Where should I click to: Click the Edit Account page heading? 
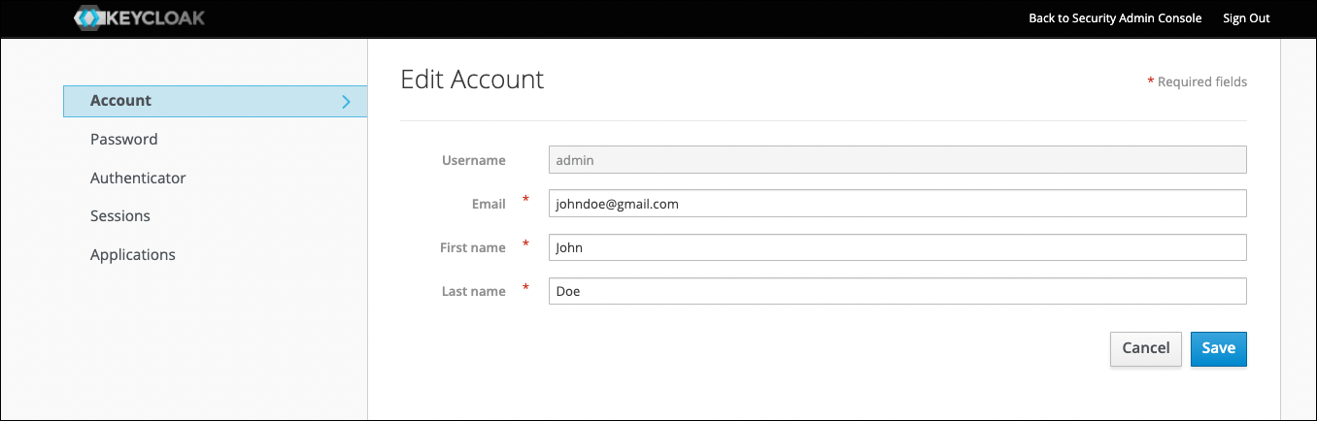[x=472, y=80]
